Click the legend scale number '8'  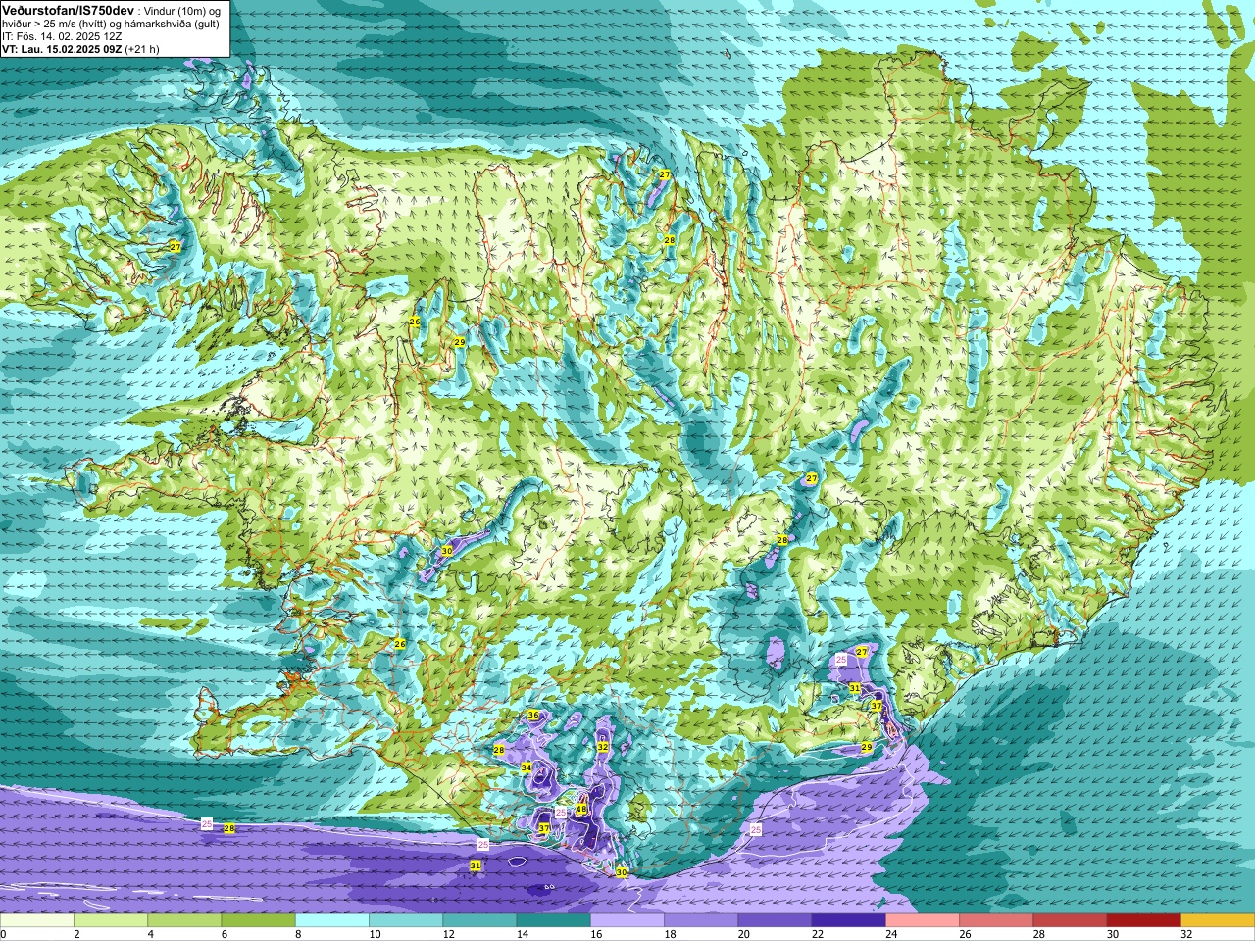click(x=300, y=935)
